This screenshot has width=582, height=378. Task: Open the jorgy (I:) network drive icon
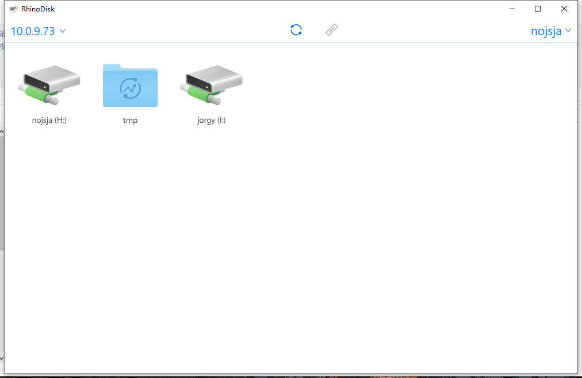pos(211,86)
